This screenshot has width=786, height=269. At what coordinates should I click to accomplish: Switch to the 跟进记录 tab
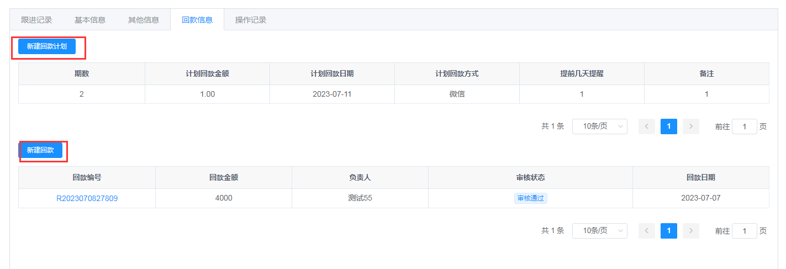[36, 20]
